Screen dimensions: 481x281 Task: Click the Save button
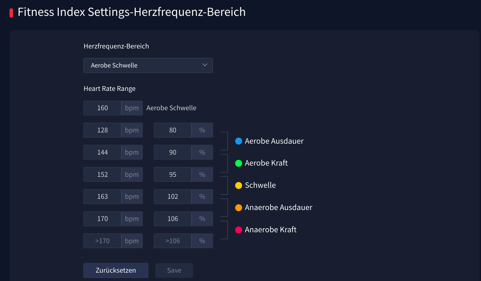click(x=174, y=270)
